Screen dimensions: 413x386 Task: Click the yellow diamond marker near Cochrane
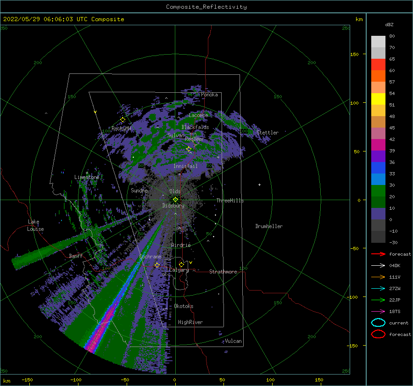pyautogui.click(x=157, y=265)
